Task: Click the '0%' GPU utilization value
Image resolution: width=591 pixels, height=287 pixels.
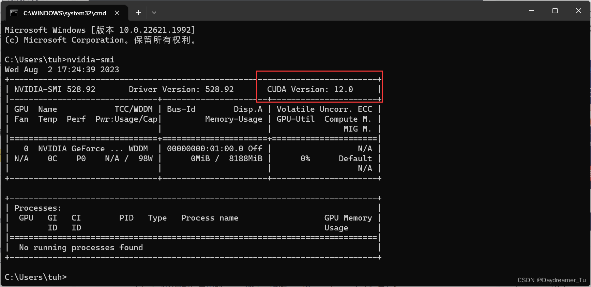Action: pos(305,158)
